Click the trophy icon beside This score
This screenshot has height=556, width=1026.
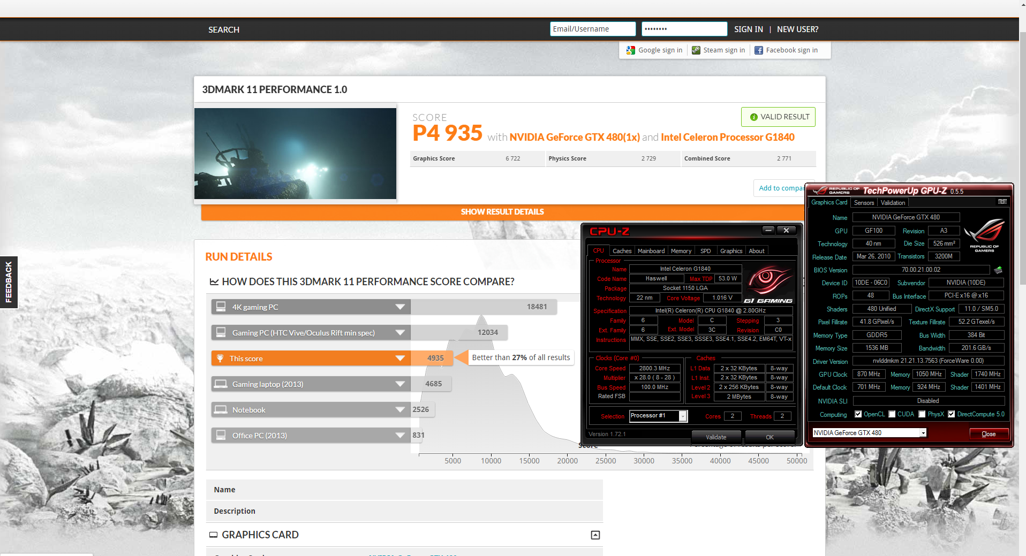[220, 358]
